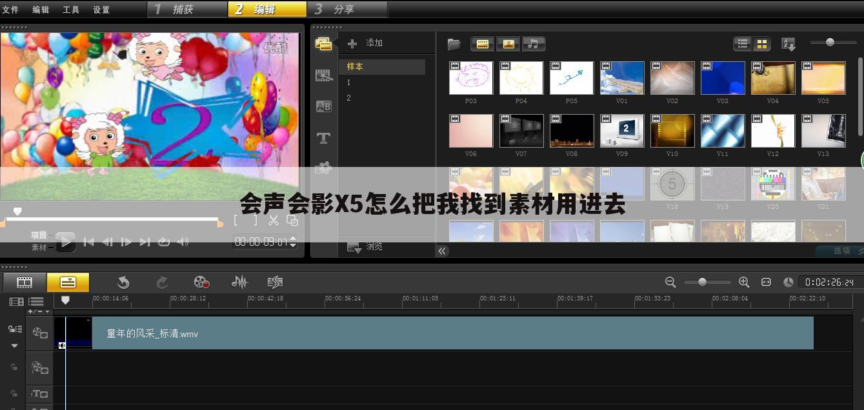Screen dimensions: 864x410
Task: Open the Transition library (AB icon)
Action: click(323, 106)
